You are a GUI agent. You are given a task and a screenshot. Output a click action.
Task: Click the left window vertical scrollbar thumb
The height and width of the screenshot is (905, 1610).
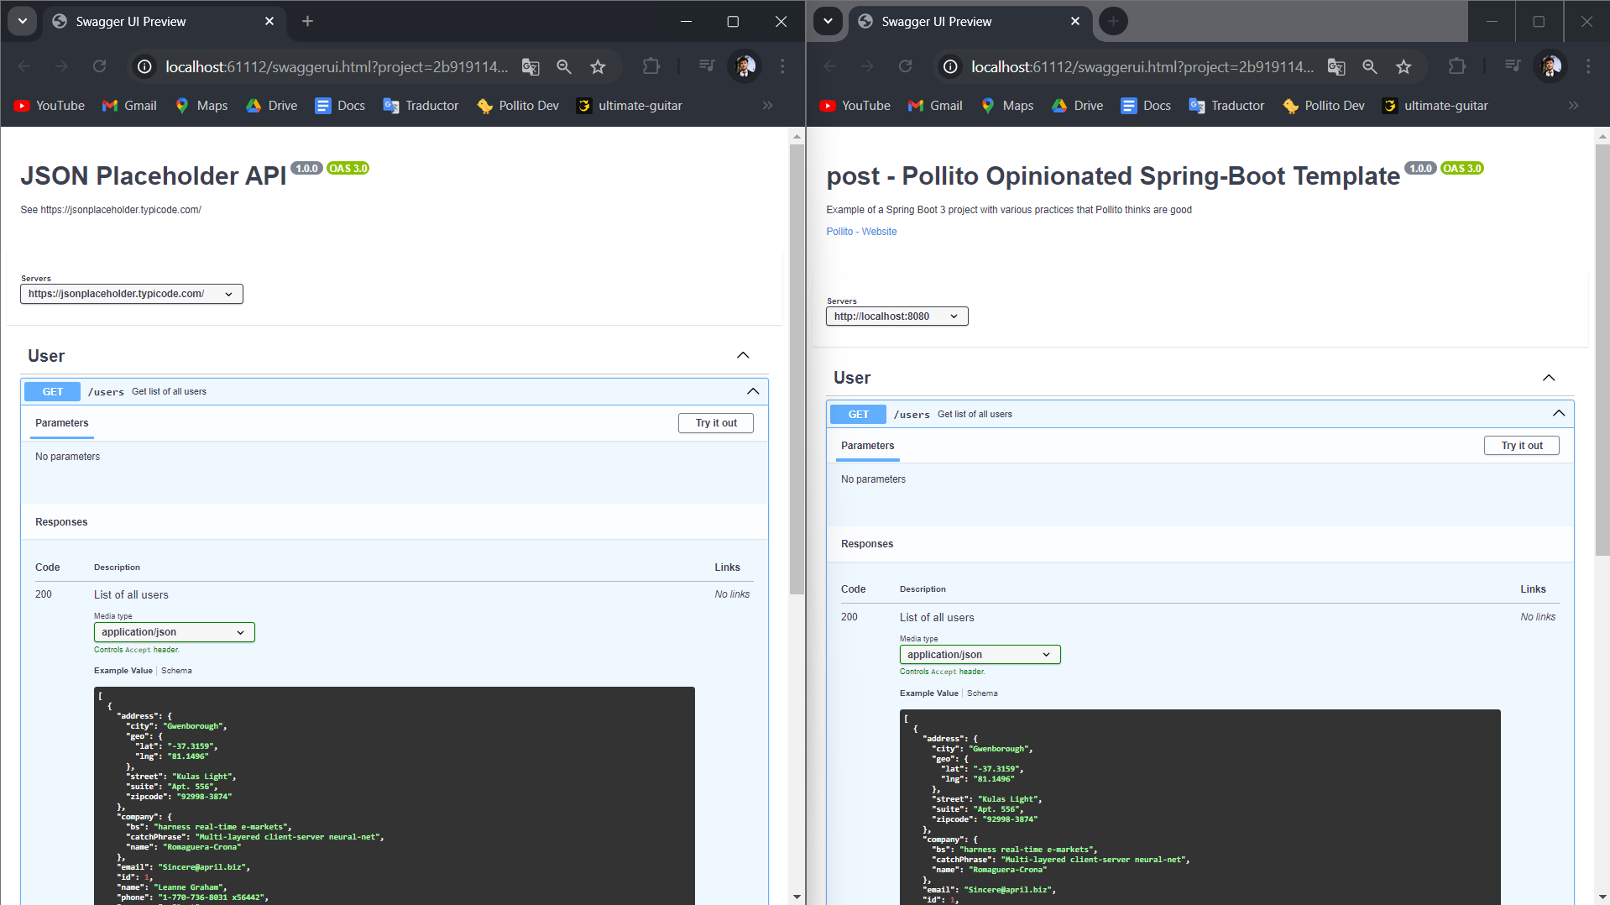pos(797,369)
